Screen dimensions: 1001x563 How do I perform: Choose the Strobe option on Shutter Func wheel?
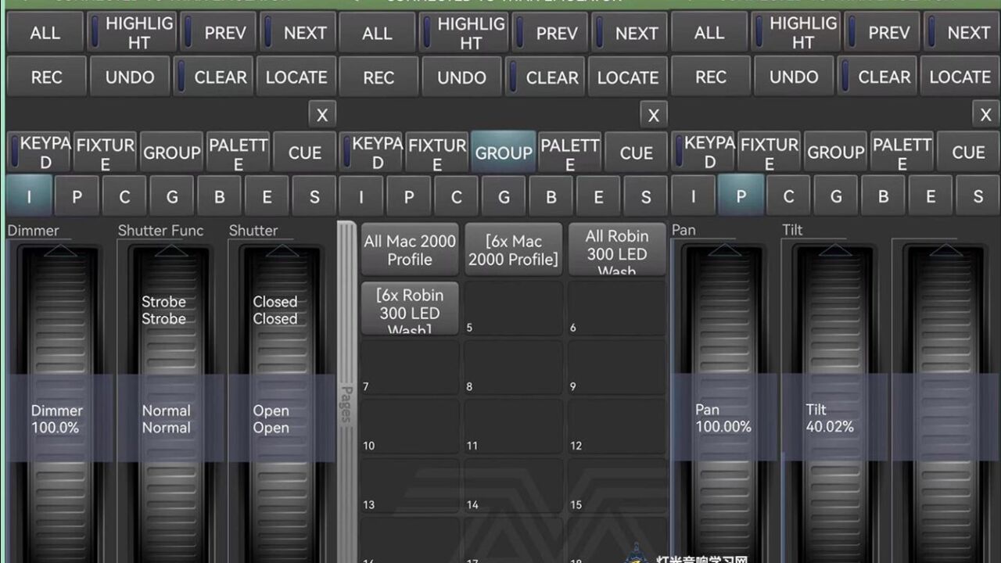pos(163,310)
